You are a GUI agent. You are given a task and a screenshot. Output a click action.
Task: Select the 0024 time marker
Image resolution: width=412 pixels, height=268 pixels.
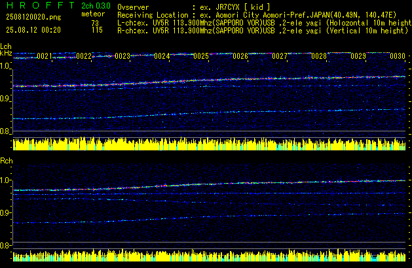[x=162, y=56]
